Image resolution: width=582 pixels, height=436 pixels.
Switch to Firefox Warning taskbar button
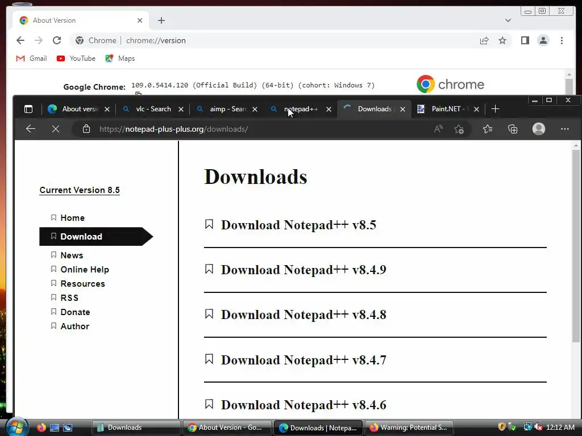tap(409, 427)
